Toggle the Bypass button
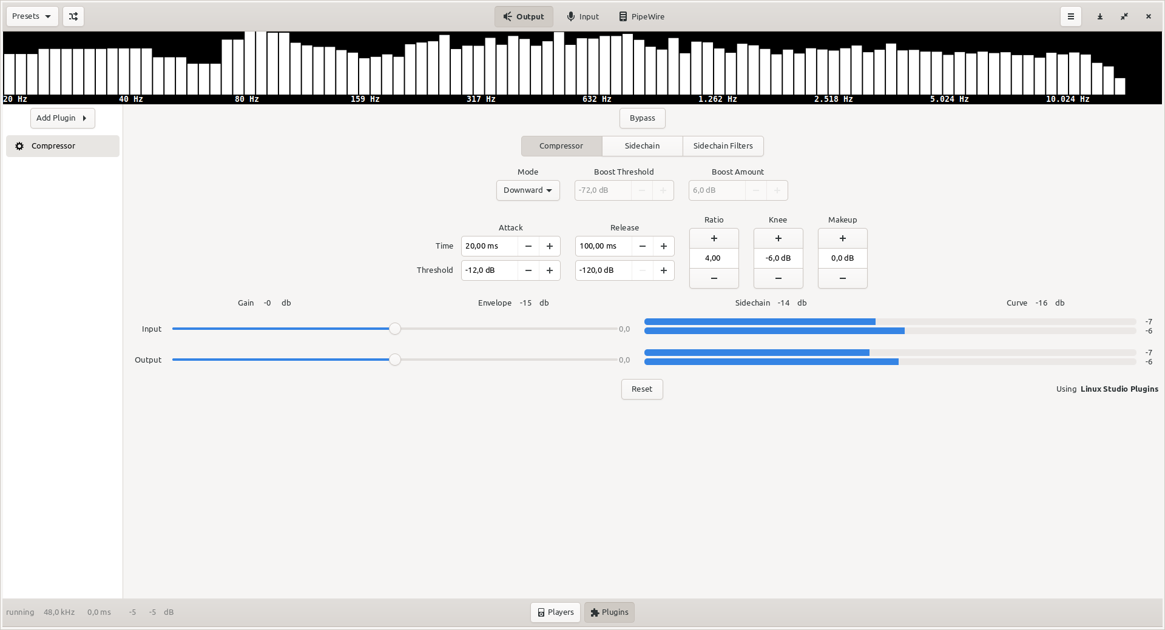This screenshot has height=630, width=1165. click(642, 118)
